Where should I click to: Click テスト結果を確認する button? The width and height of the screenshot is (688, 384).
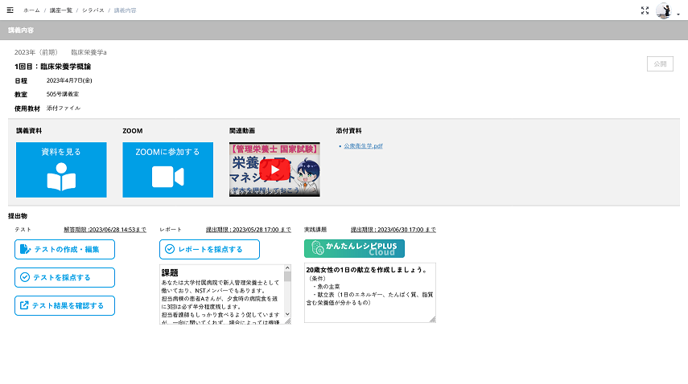pos(65,305)
